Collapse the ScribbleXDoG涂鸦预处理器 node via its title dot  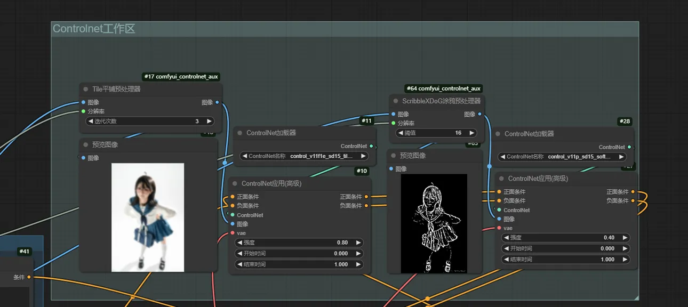[x=396, y=101]
